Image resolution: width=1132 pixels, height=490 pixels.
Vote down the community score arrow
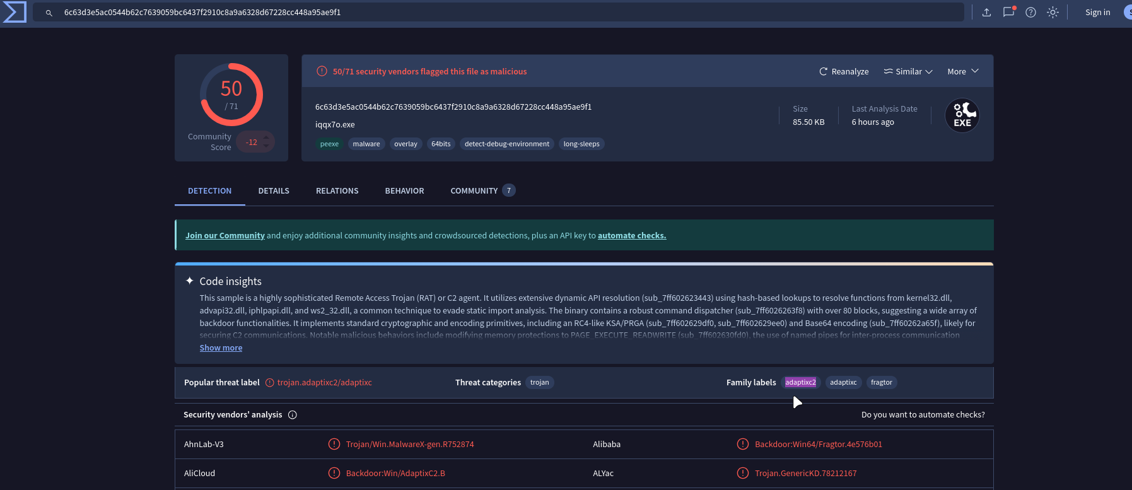click(267, 147)
